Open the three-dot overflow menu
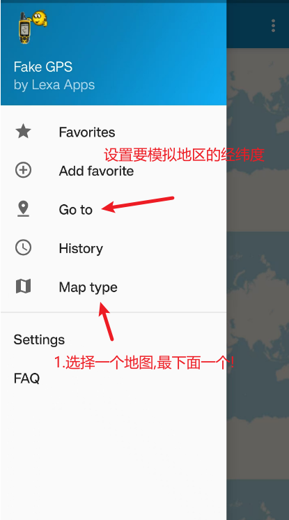This screenshot has width=289, height=520. click(x=273, y=26)
